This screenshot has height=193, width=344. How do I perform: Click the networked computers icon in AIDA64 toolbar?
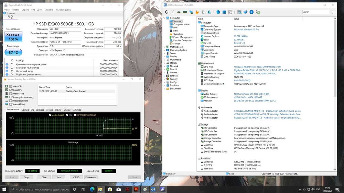click(x=191, y=12)
